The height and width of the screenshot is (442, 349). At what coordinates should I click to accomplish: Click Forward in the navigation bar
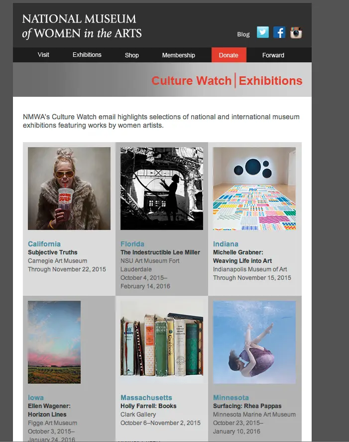[273, 55]
